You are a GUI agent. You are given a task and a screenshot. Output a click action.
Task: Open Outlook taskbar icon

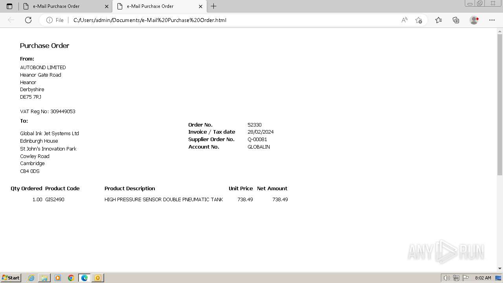pos(97,278)
